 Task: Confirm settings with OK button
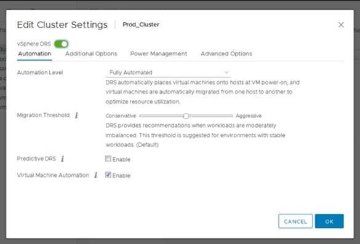[x=329, y=221]
